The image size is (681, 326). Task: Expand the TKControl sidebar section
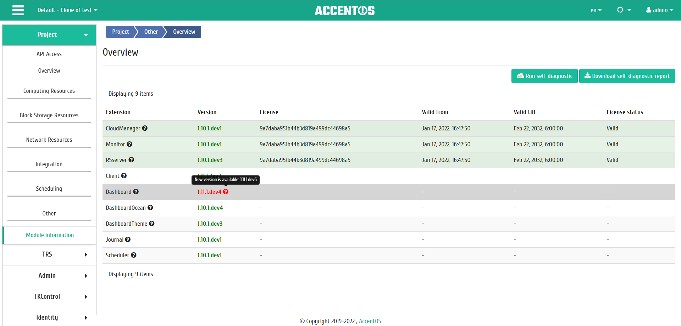click(x=49, y=297)
